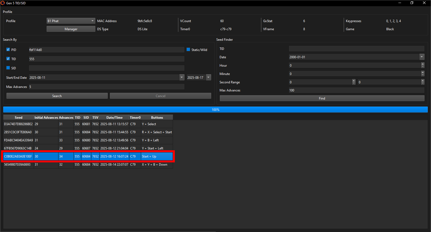The width and height of the screenshot is (431, 232).
Task: Sort by Date/Time column header
Action: (x=114, y=117)
